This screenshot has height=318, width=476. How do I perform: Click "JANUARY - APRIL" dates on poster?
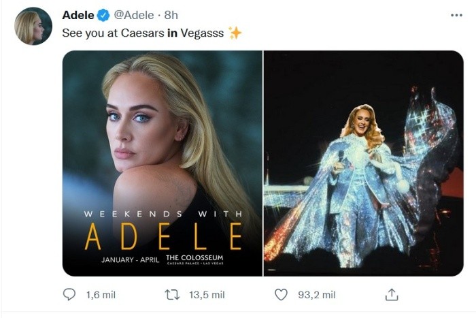[131, 260]
